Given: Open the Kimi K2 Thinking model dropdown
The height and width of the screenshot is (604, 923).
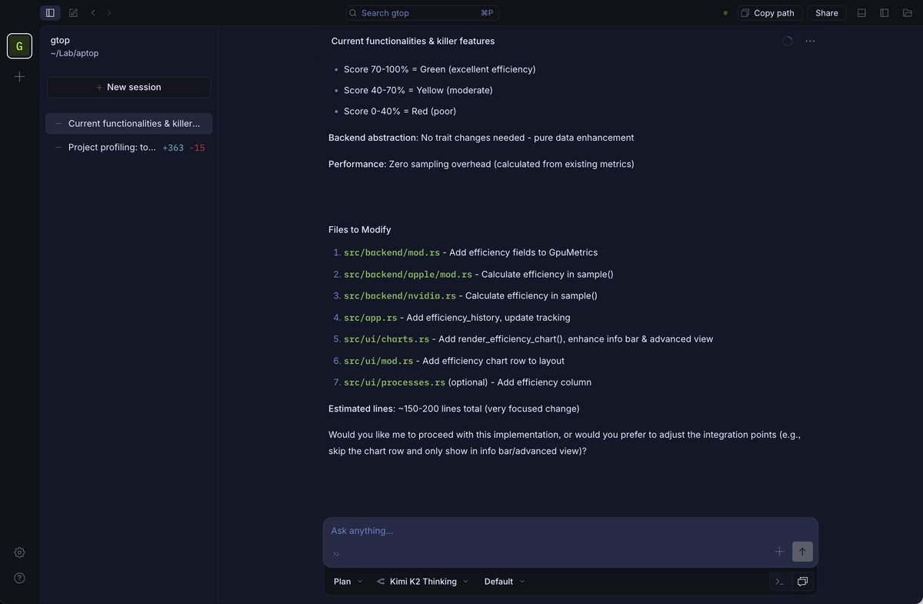Looking at the screenshot, I should 422,582.
